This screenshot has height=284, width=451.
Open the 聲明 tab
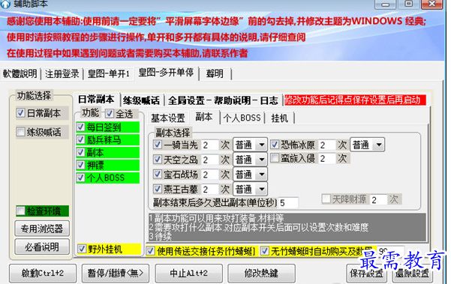[x=215, y=73]
